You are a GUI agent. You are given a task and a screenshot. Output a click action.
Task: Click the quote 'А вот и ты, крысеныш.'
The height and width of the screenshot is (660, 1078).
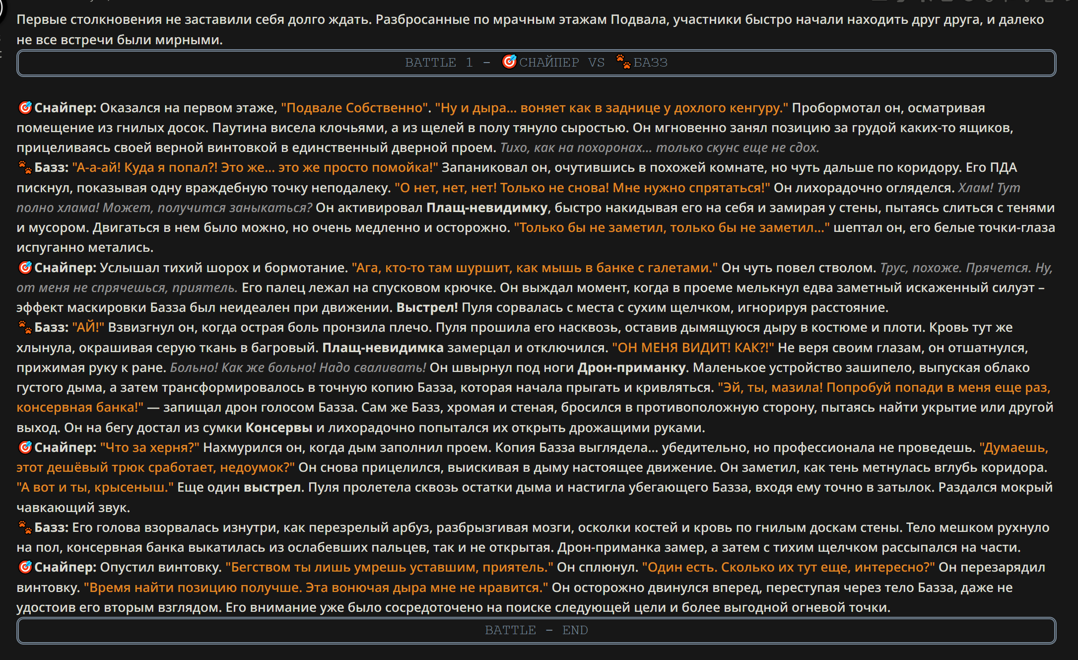click(x=95, y=487)
